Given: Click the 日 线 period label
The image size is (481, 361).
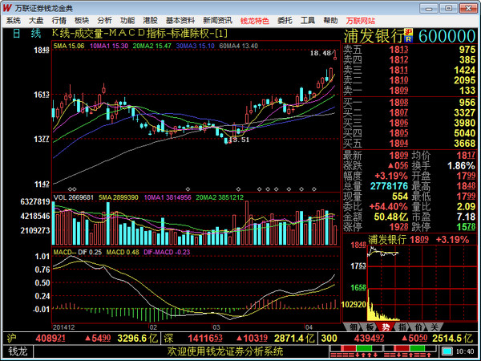Looking at the screenshot, I should click(27, 33).
